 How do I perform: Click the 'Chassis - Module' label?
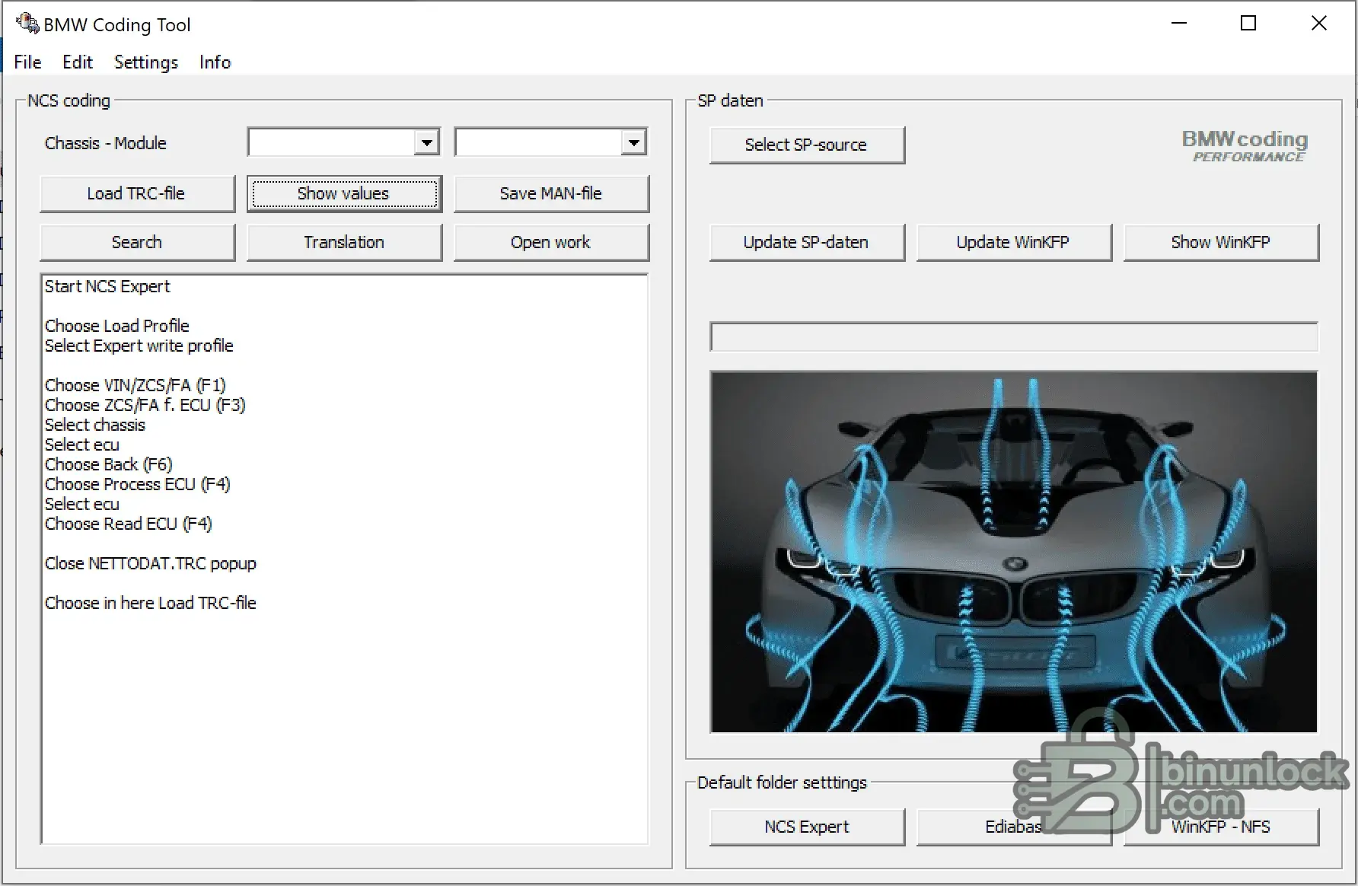(105, 143)
